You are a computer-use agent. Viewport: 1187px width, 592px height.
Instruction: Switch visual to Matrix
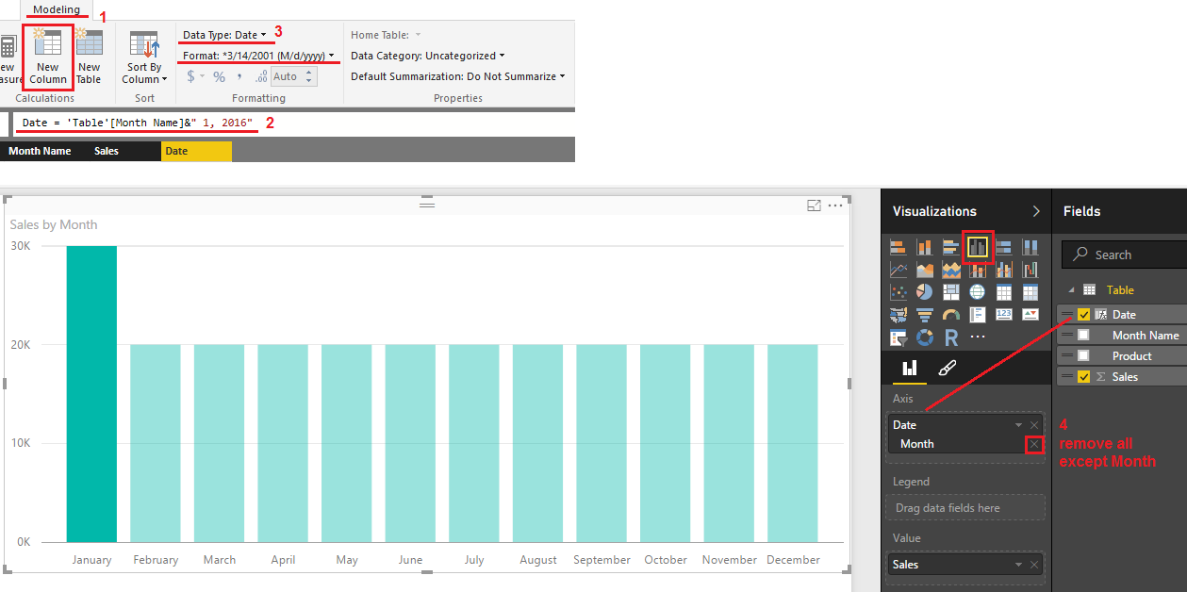click(x=1030, y=292)
